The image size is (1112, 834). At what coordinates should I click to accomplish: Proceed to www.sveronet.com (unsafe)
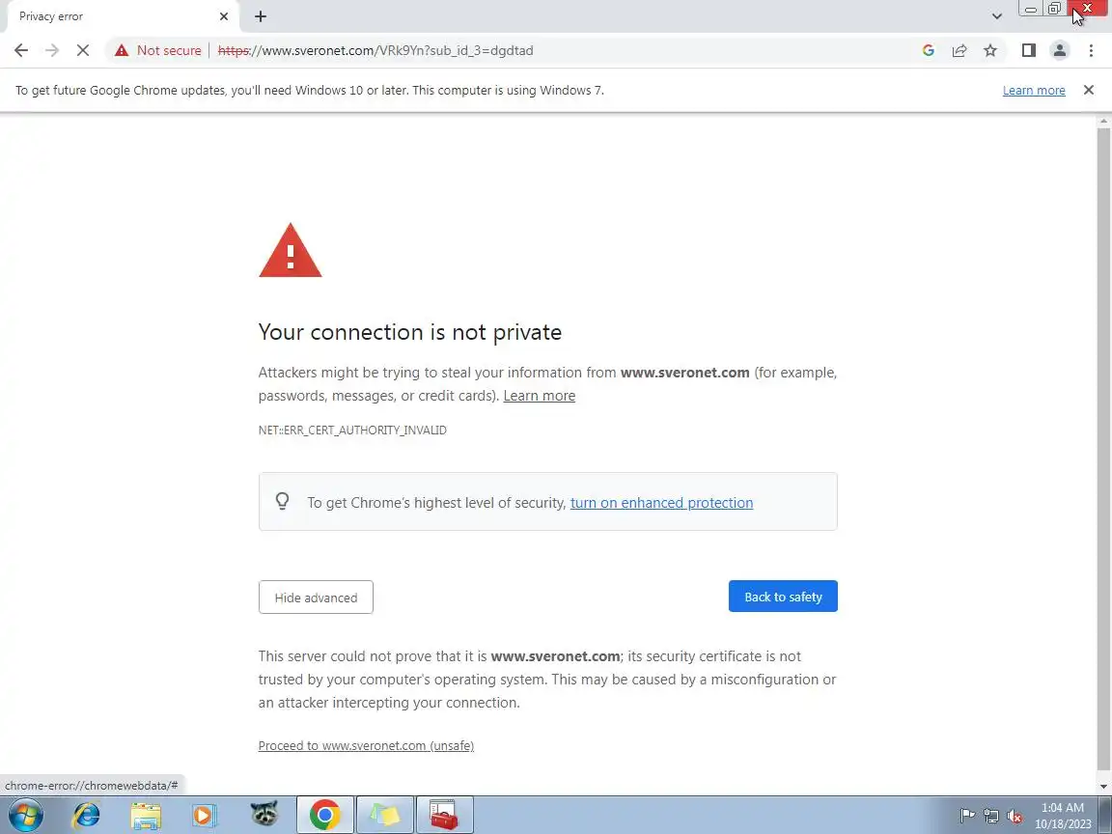click(366, 745)
